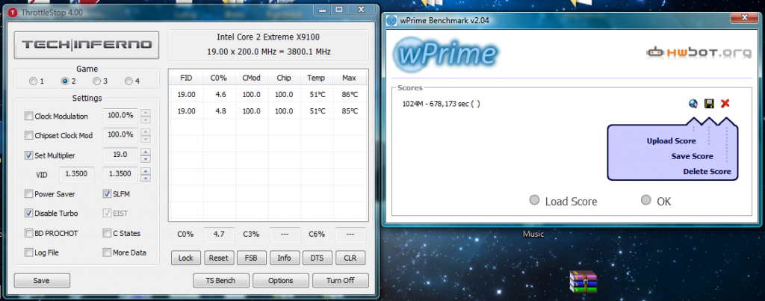Screen dimensions: 765x301
Task: Enable the C States checkbox
Action: tap(107, 233)
